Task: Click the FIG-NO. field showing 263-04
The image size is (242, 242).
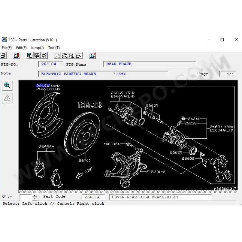Action: coord(50,64)
